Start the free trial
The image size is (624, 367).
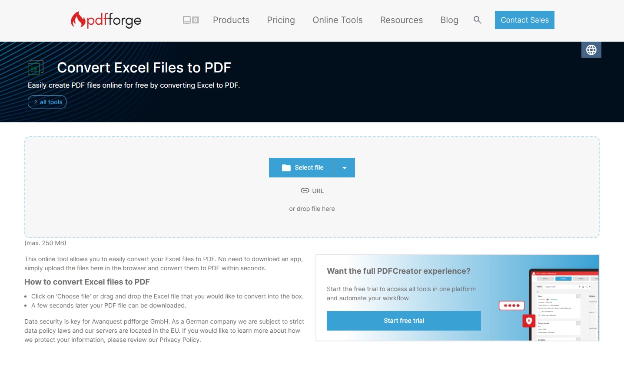tap(404, 321)
